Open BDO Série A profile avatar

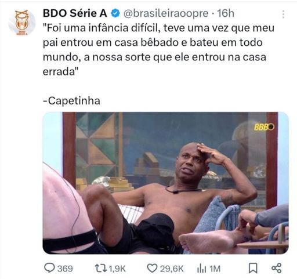point(22,23)
